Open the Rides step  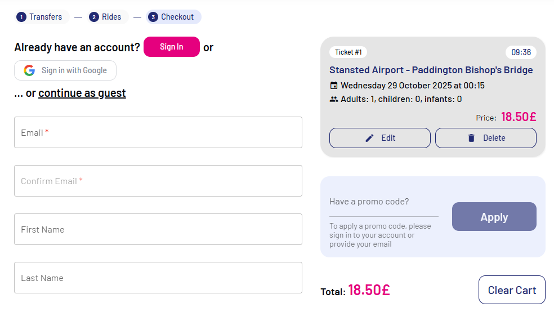click(111, 17)
